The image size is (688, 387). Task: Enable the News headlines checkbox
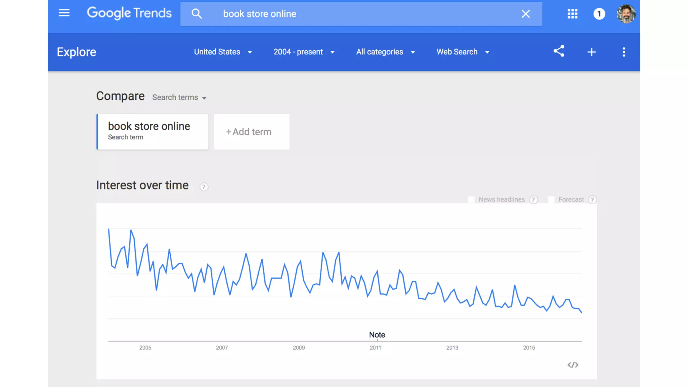point(471,200)
